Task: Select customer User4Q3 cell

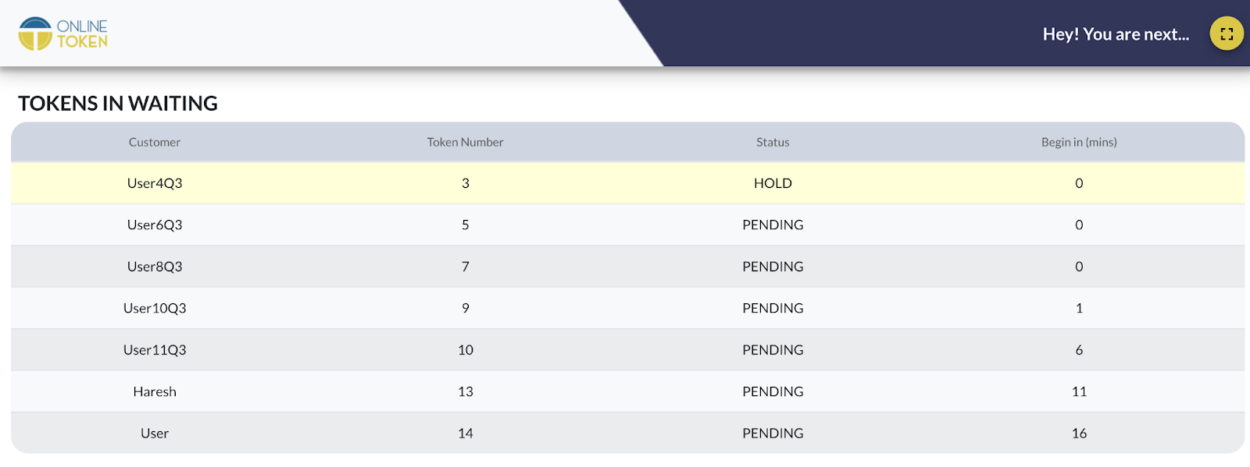Action: click(155, 183)
